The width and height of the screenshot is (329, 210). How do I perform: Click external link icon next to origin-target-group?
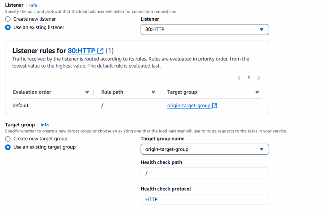(x=215, y=105)
